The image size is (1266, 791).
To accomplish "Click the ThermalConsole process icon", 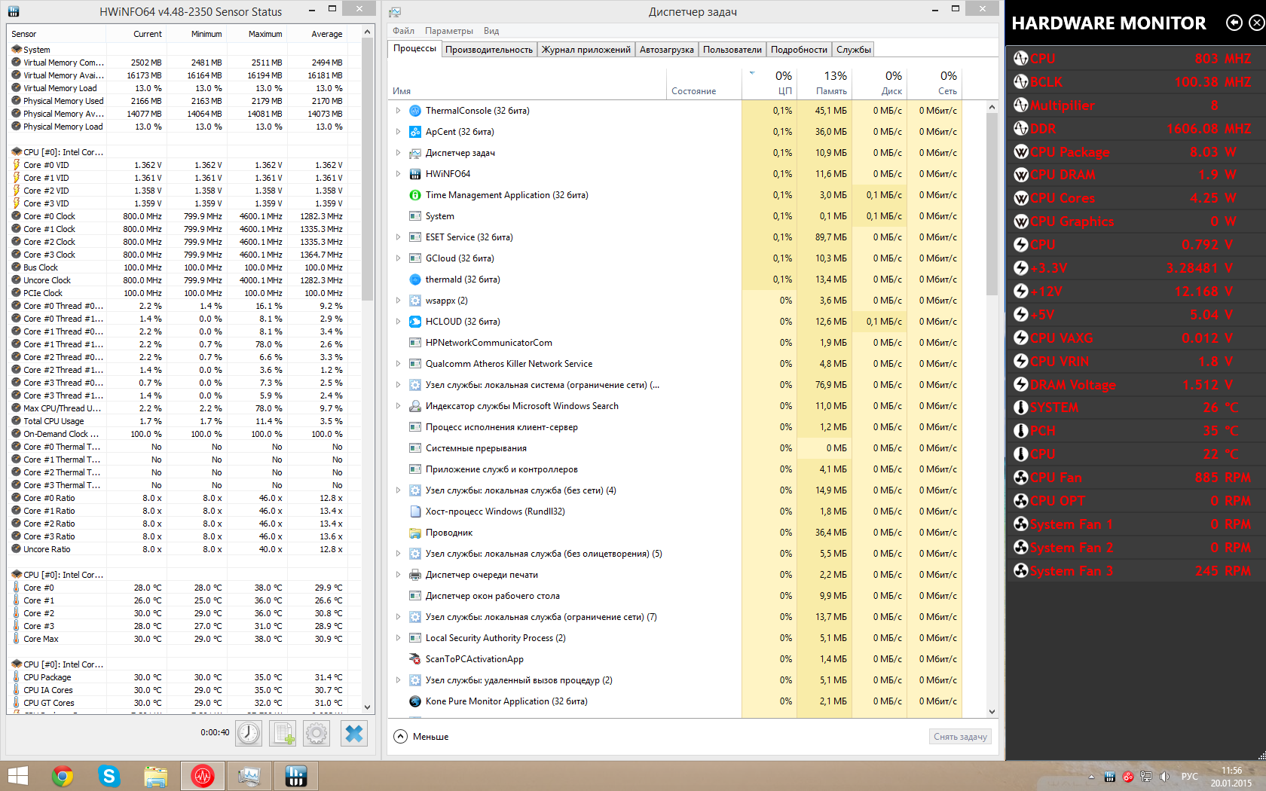I will (x=414, y=111).
